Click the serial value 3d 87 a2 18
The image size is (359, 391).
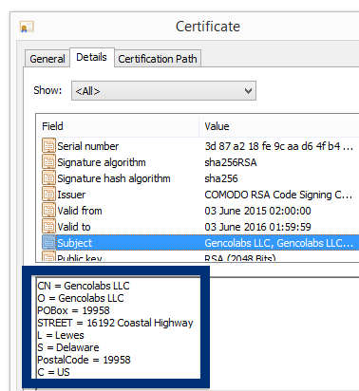click(x=278, y=146)
